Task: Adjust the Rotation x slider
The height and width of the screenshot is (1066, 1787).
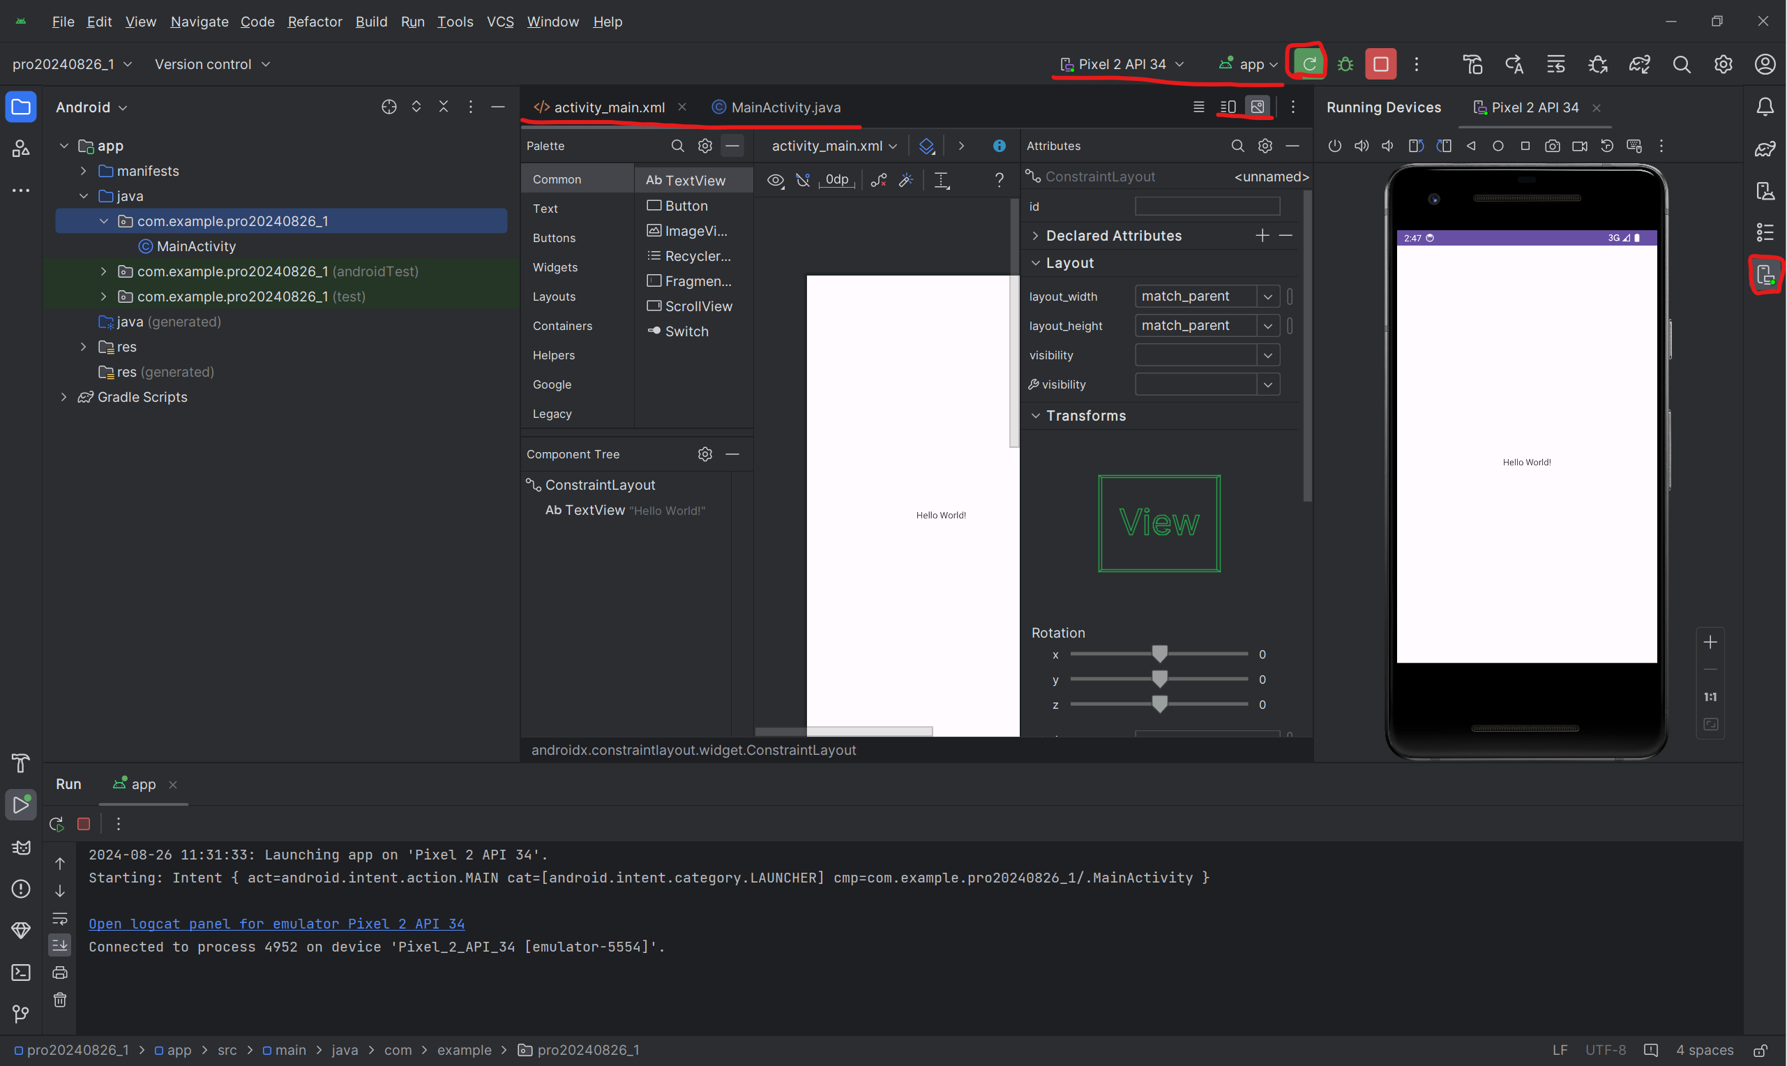Action: pos(1159,654)
